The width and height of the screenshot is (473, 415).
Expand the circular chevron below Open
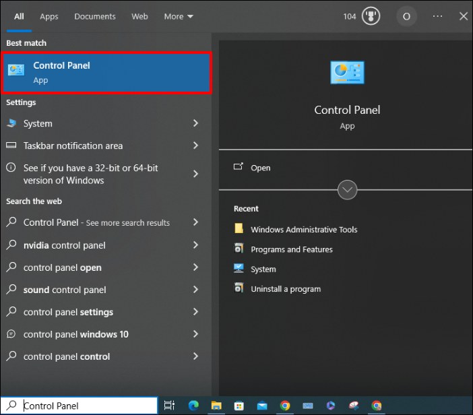(347, 190)
